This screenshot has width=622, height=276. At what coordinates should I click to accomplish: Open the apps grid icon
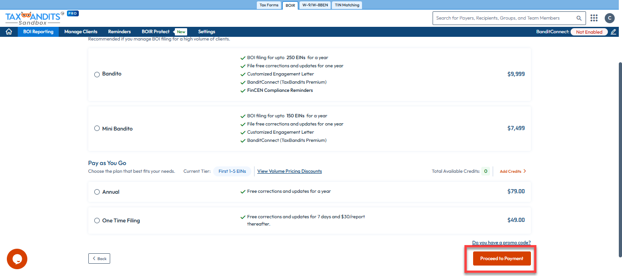click(x=594, y=18)
